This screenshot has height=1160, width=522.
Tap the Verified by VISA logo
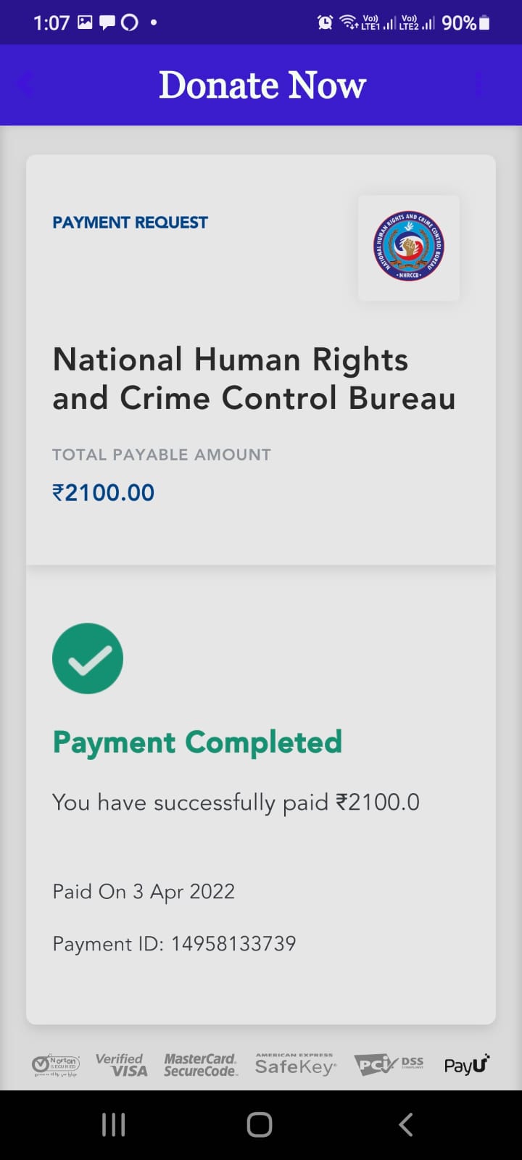point(122,1064)
